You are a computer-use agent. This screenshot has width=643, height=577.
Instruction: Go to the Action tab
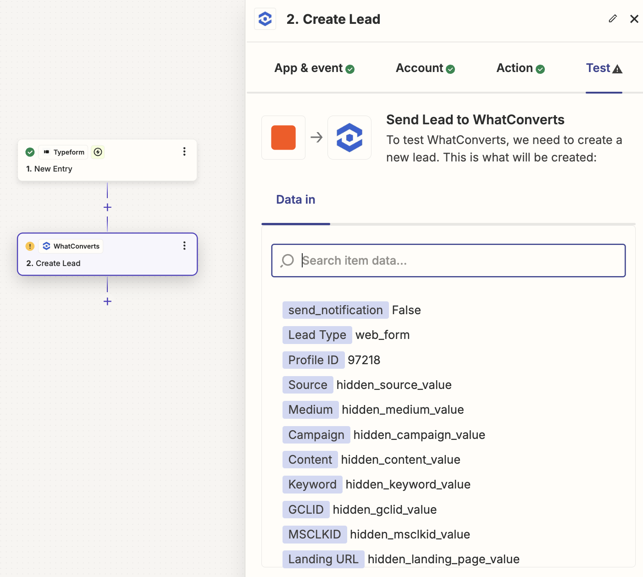(x=521, y=68)
